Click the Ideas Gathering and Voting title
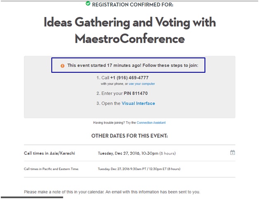259x199 pixels. (129, 30)
